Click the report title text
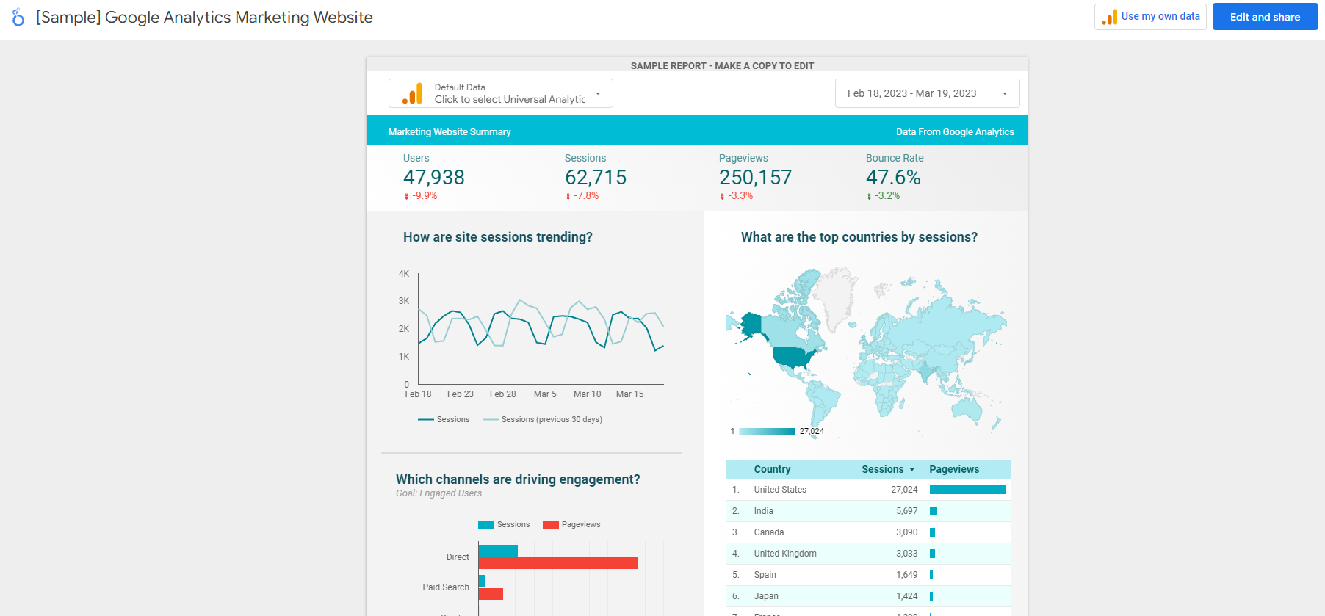 click(x=204, y=18)
